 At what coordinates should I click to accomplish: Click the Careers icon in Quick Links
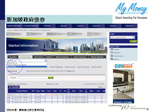112,49
